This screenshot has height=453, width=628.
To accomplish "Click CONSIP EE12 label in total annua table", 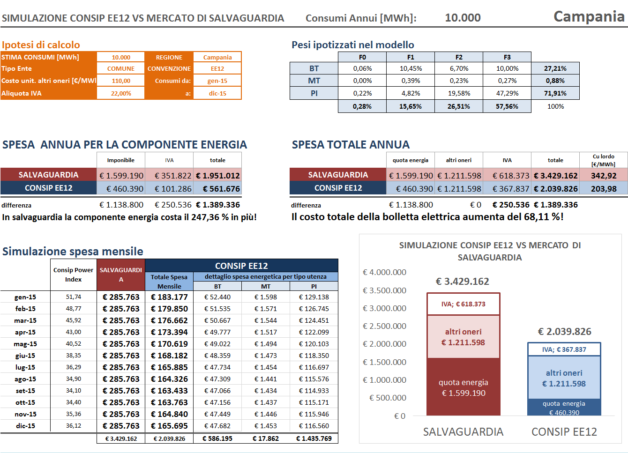I will 338,188.
